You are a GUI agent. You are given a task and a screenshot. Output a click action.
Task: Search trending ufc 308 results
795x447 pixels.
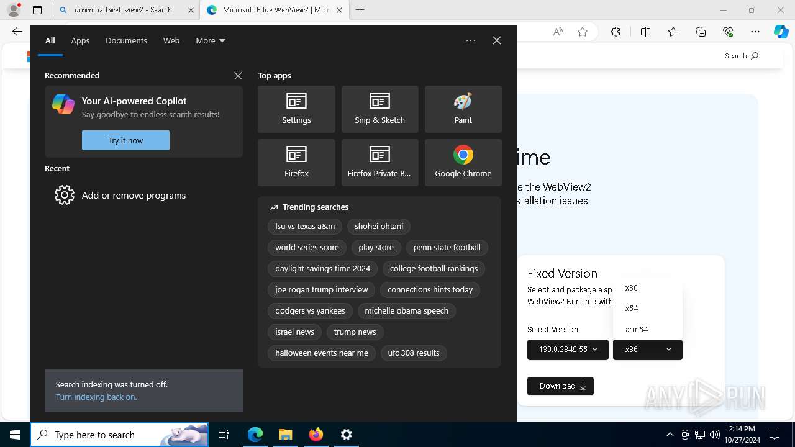click(414, 353)
